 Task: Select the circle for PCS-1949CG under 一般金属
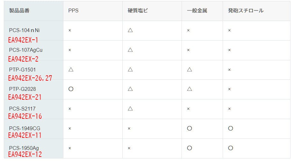[190, 128]
